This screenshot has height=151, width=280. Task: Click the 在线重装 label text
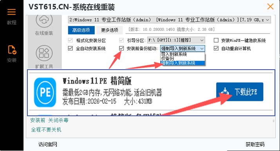click(44, 33)
